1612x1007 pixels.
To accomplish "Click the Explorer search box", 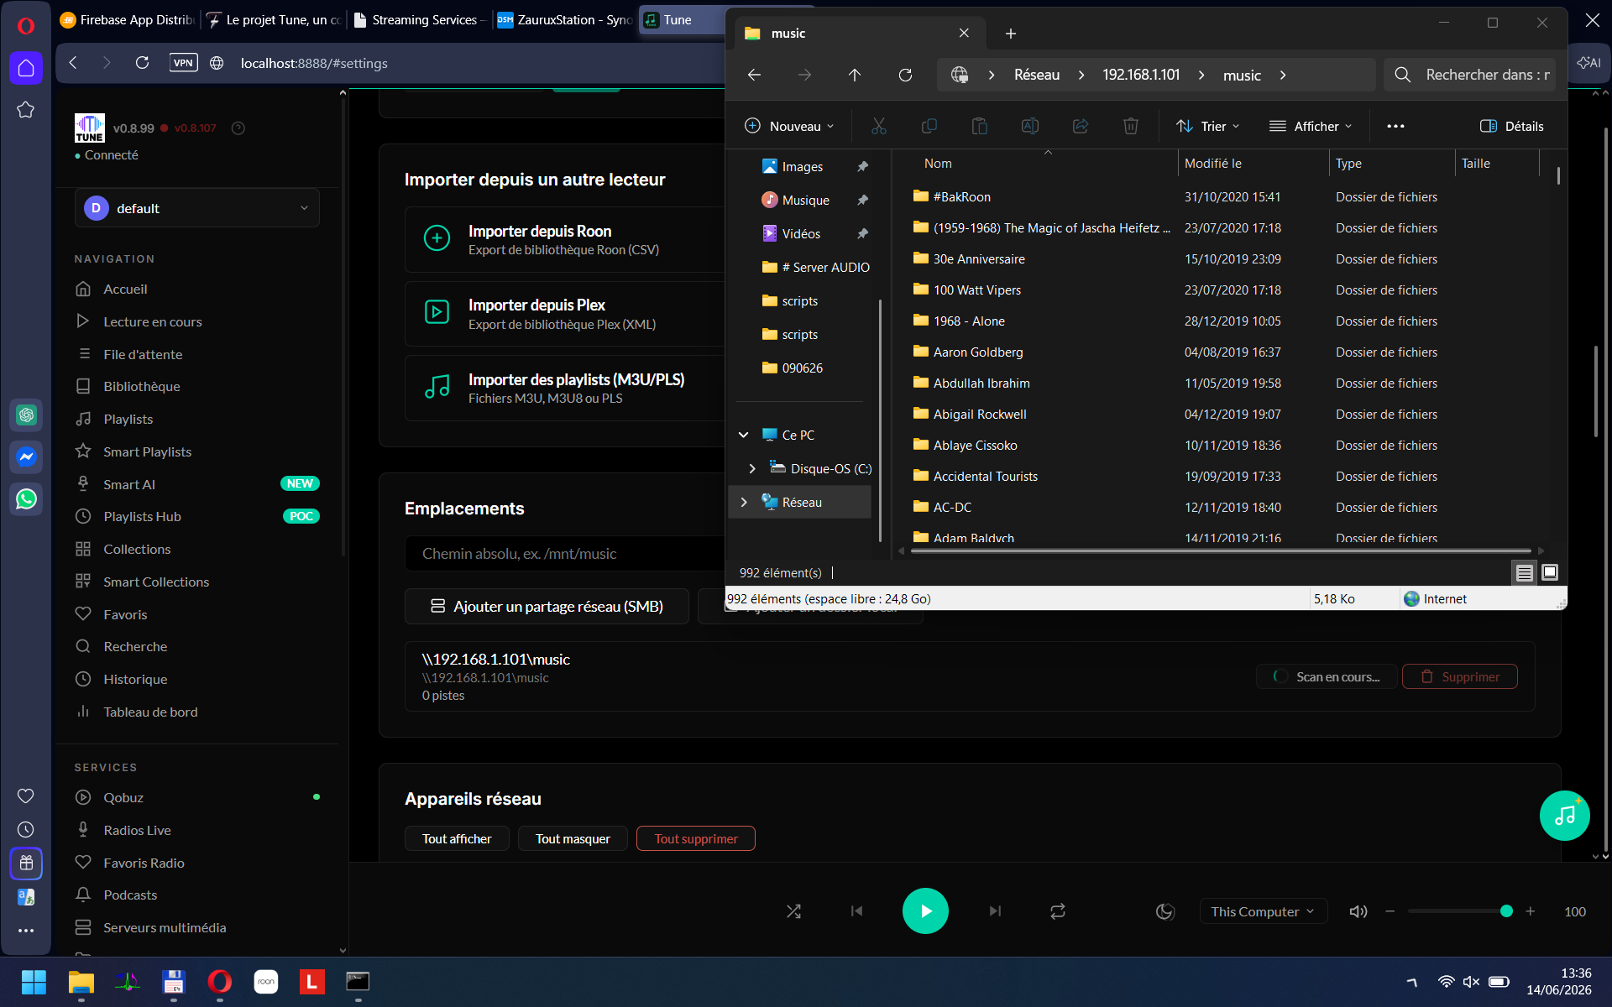I will pos(1470,75).
